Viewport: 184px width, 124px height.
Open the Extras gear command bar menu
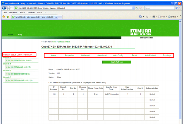click(173, 17)
